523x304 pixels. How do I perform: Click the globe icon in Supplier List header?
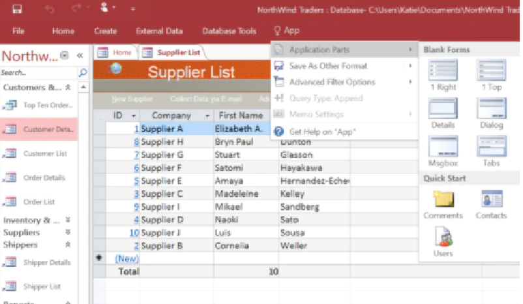pos(115,68)
